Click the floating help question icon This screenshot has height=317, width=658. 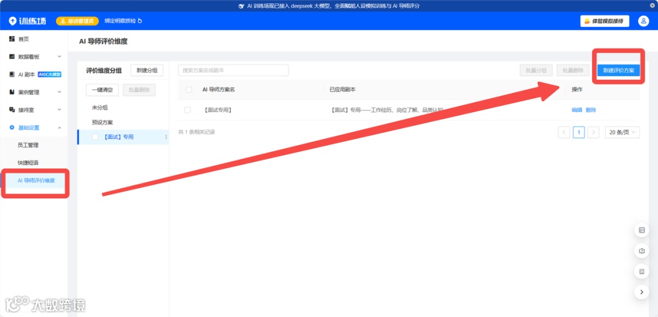pyautogui.click(x=642, y=251)
